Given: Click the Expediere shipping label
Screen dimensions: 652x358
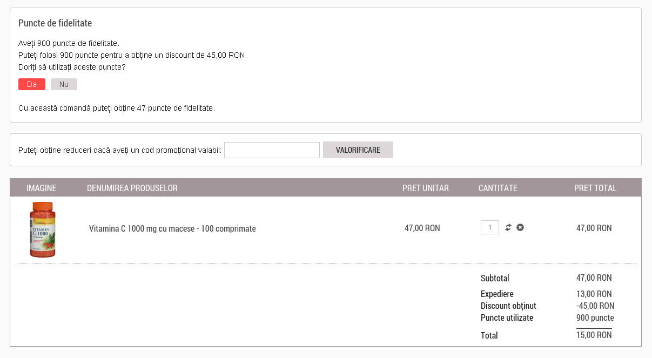Looking at the screenshot, I should click(x=497, y=294).
